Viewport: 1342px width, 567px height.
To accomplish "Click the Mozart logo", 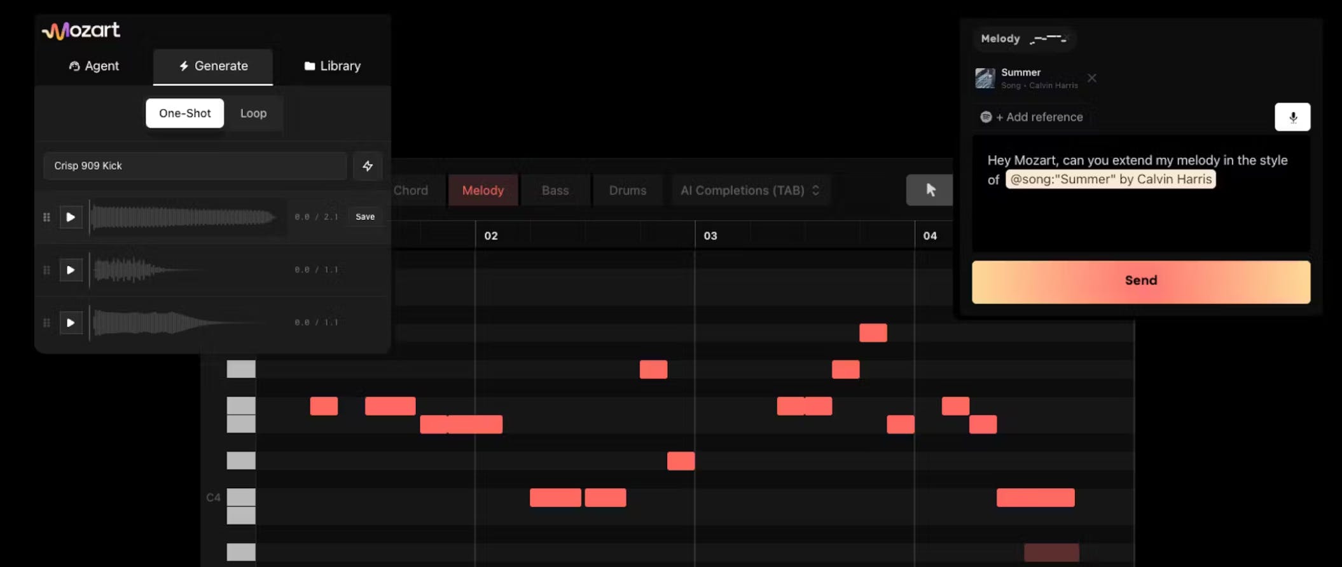I will pyautogui.click(x=81, y=31).
